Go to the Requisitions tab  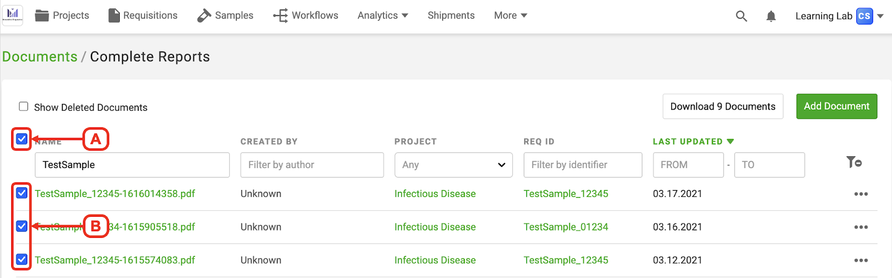[x=143, y=16]
